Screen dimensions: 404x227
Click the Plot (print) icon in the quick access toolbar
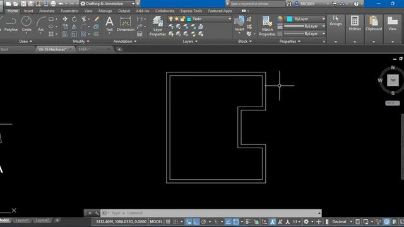[53, 4]
